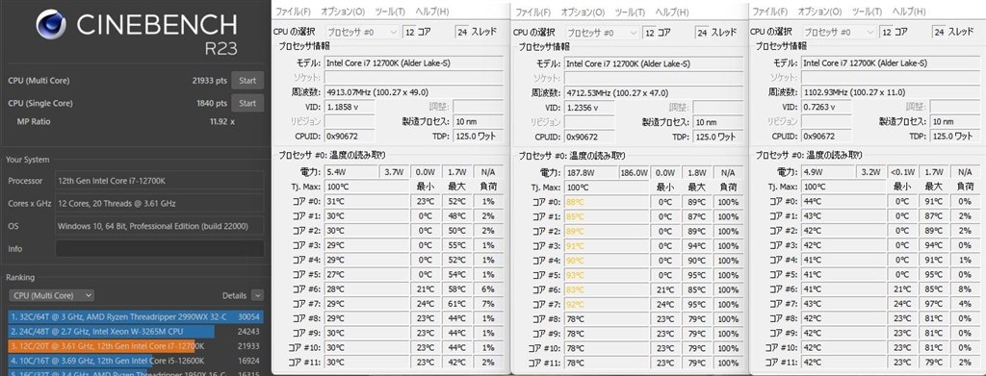Click the TDP 125.0 ワット field in left window
The width and height of the screenshot is (986, 376).
tap(478, 136)
